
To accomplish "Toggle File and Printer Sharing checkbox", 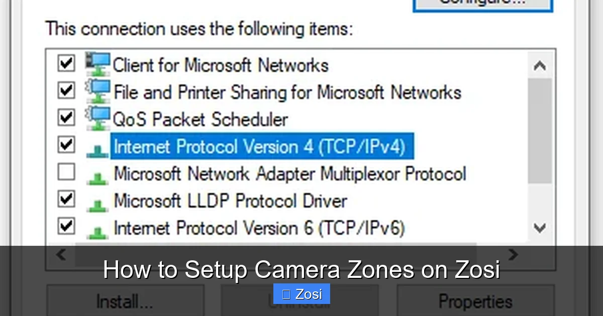I will point(65,90).
